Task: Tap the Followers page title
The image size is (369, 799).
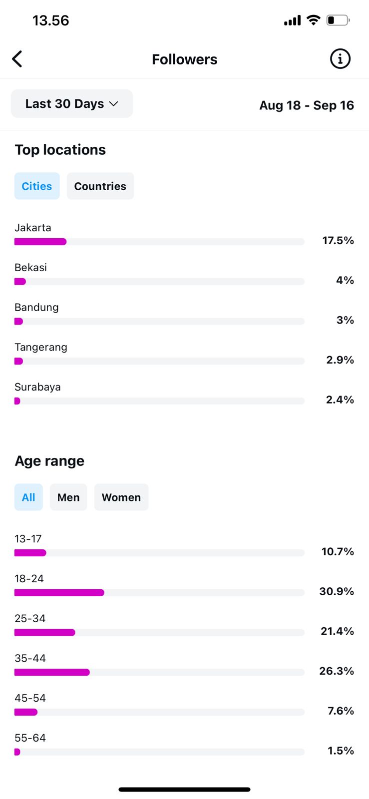Action: [x=184, y=59]
